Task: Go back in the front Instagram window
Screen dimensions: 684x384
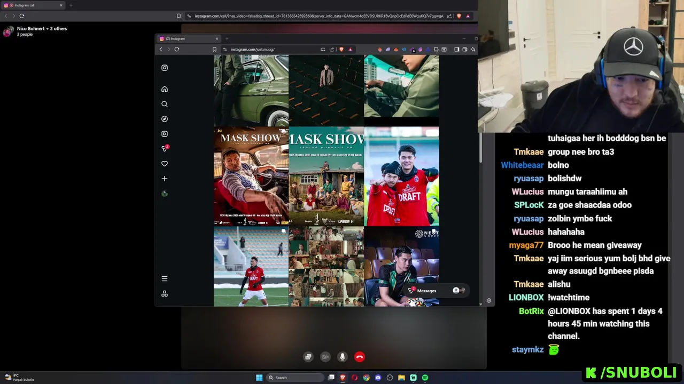Action: pos(161,49)
